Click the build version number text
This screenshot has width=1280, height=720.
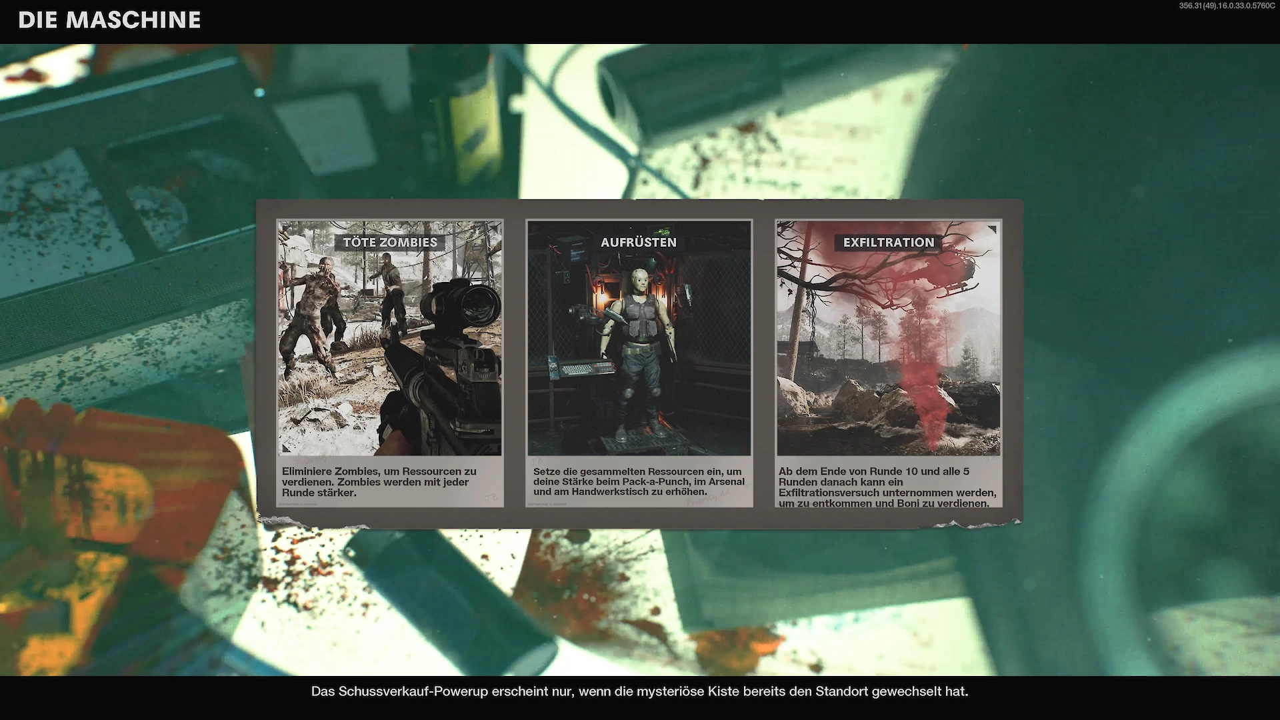[x=1227, y=6]
